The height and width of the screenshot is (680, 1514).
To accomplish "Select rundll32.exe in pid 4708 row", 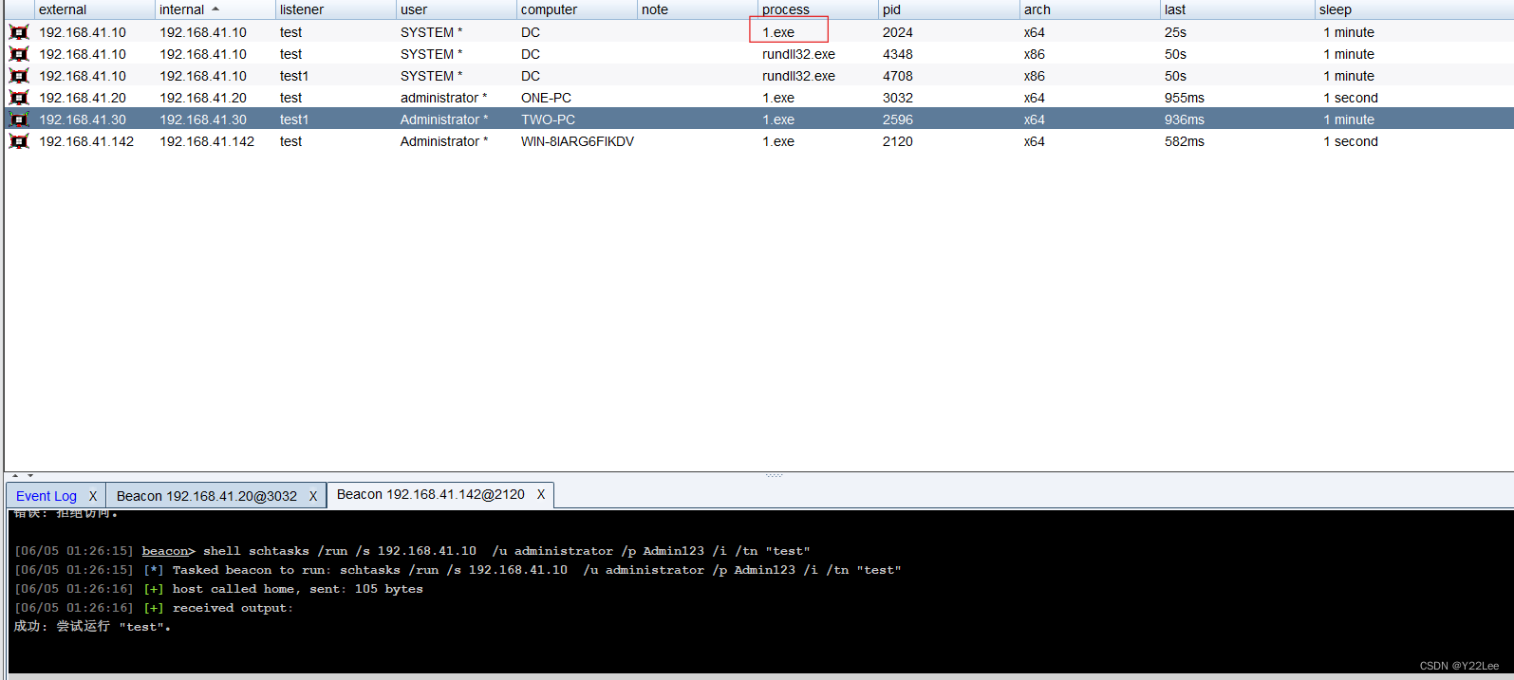I will pyautogui.click(x=798, y=76).
